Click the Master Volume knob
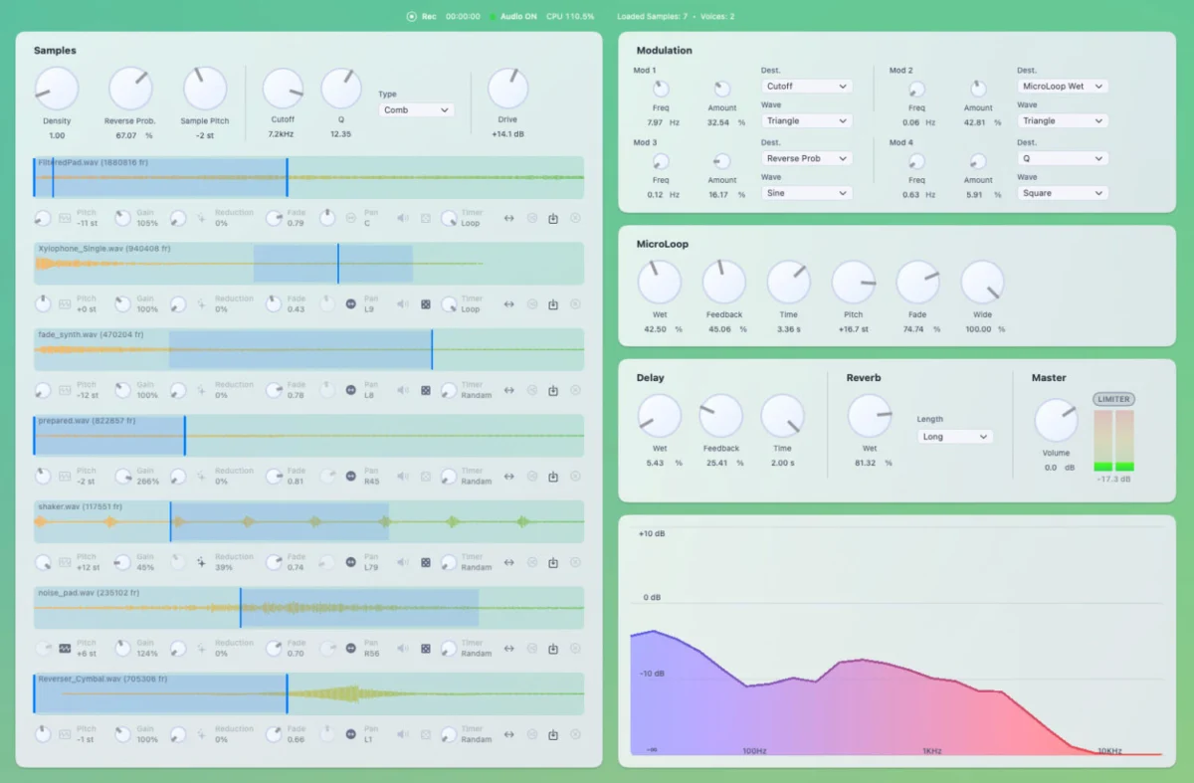Viewport: 1194px width, 783px height. point(1056,421)
